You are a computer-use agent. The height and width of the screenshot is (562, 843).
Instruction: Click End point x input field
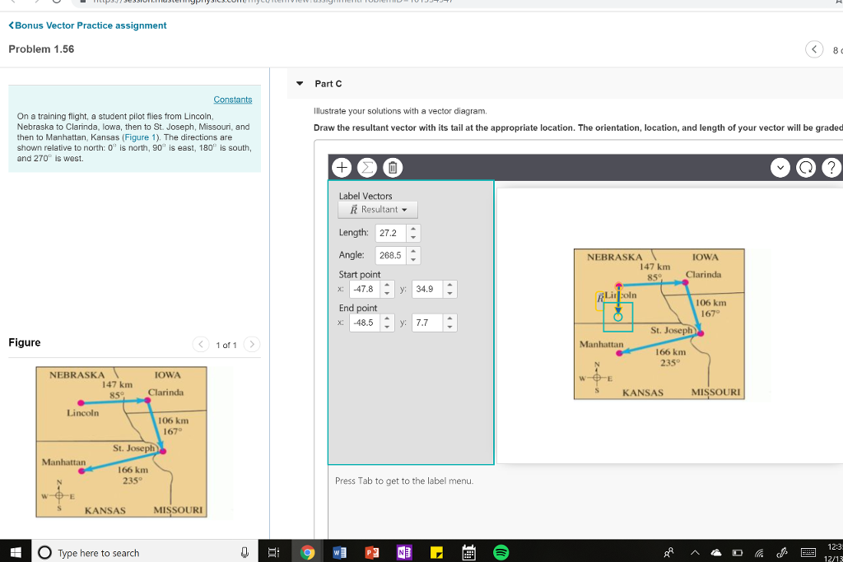click(x=365, y=323)
